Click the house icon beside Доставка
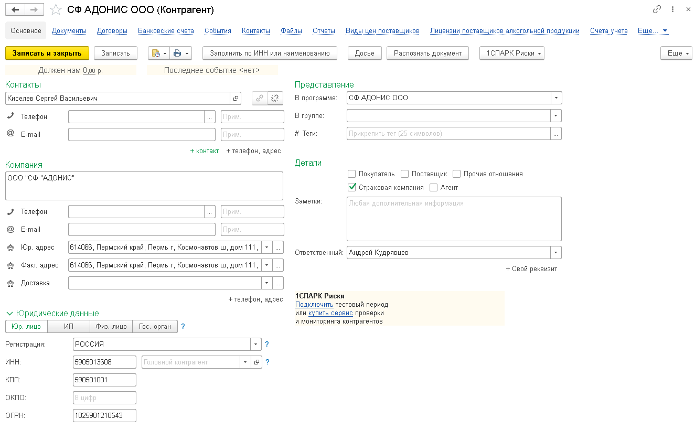Screen dimensions: 695x430 click(x=10, y=283)
